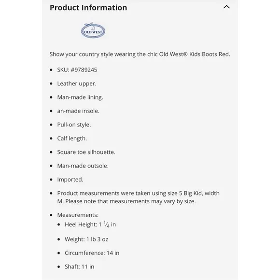
Task: Click the Old West® text in description
Action: tap(173, 54)
